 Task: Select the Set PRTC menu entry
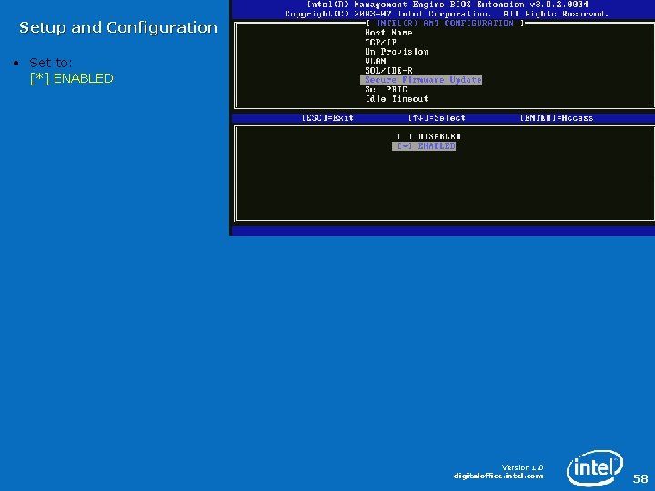click(386, 89)
